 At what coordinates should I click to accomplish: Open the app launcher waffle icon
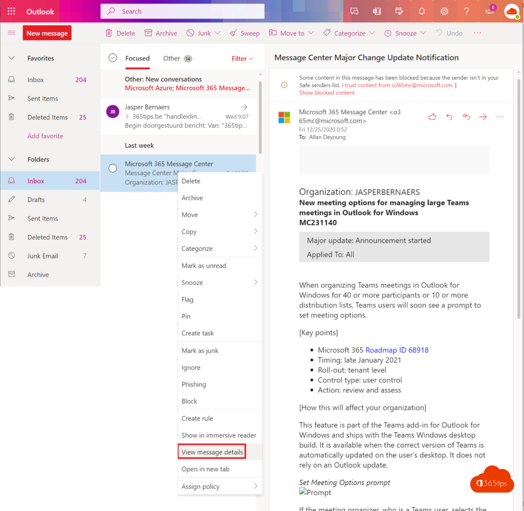11,11
